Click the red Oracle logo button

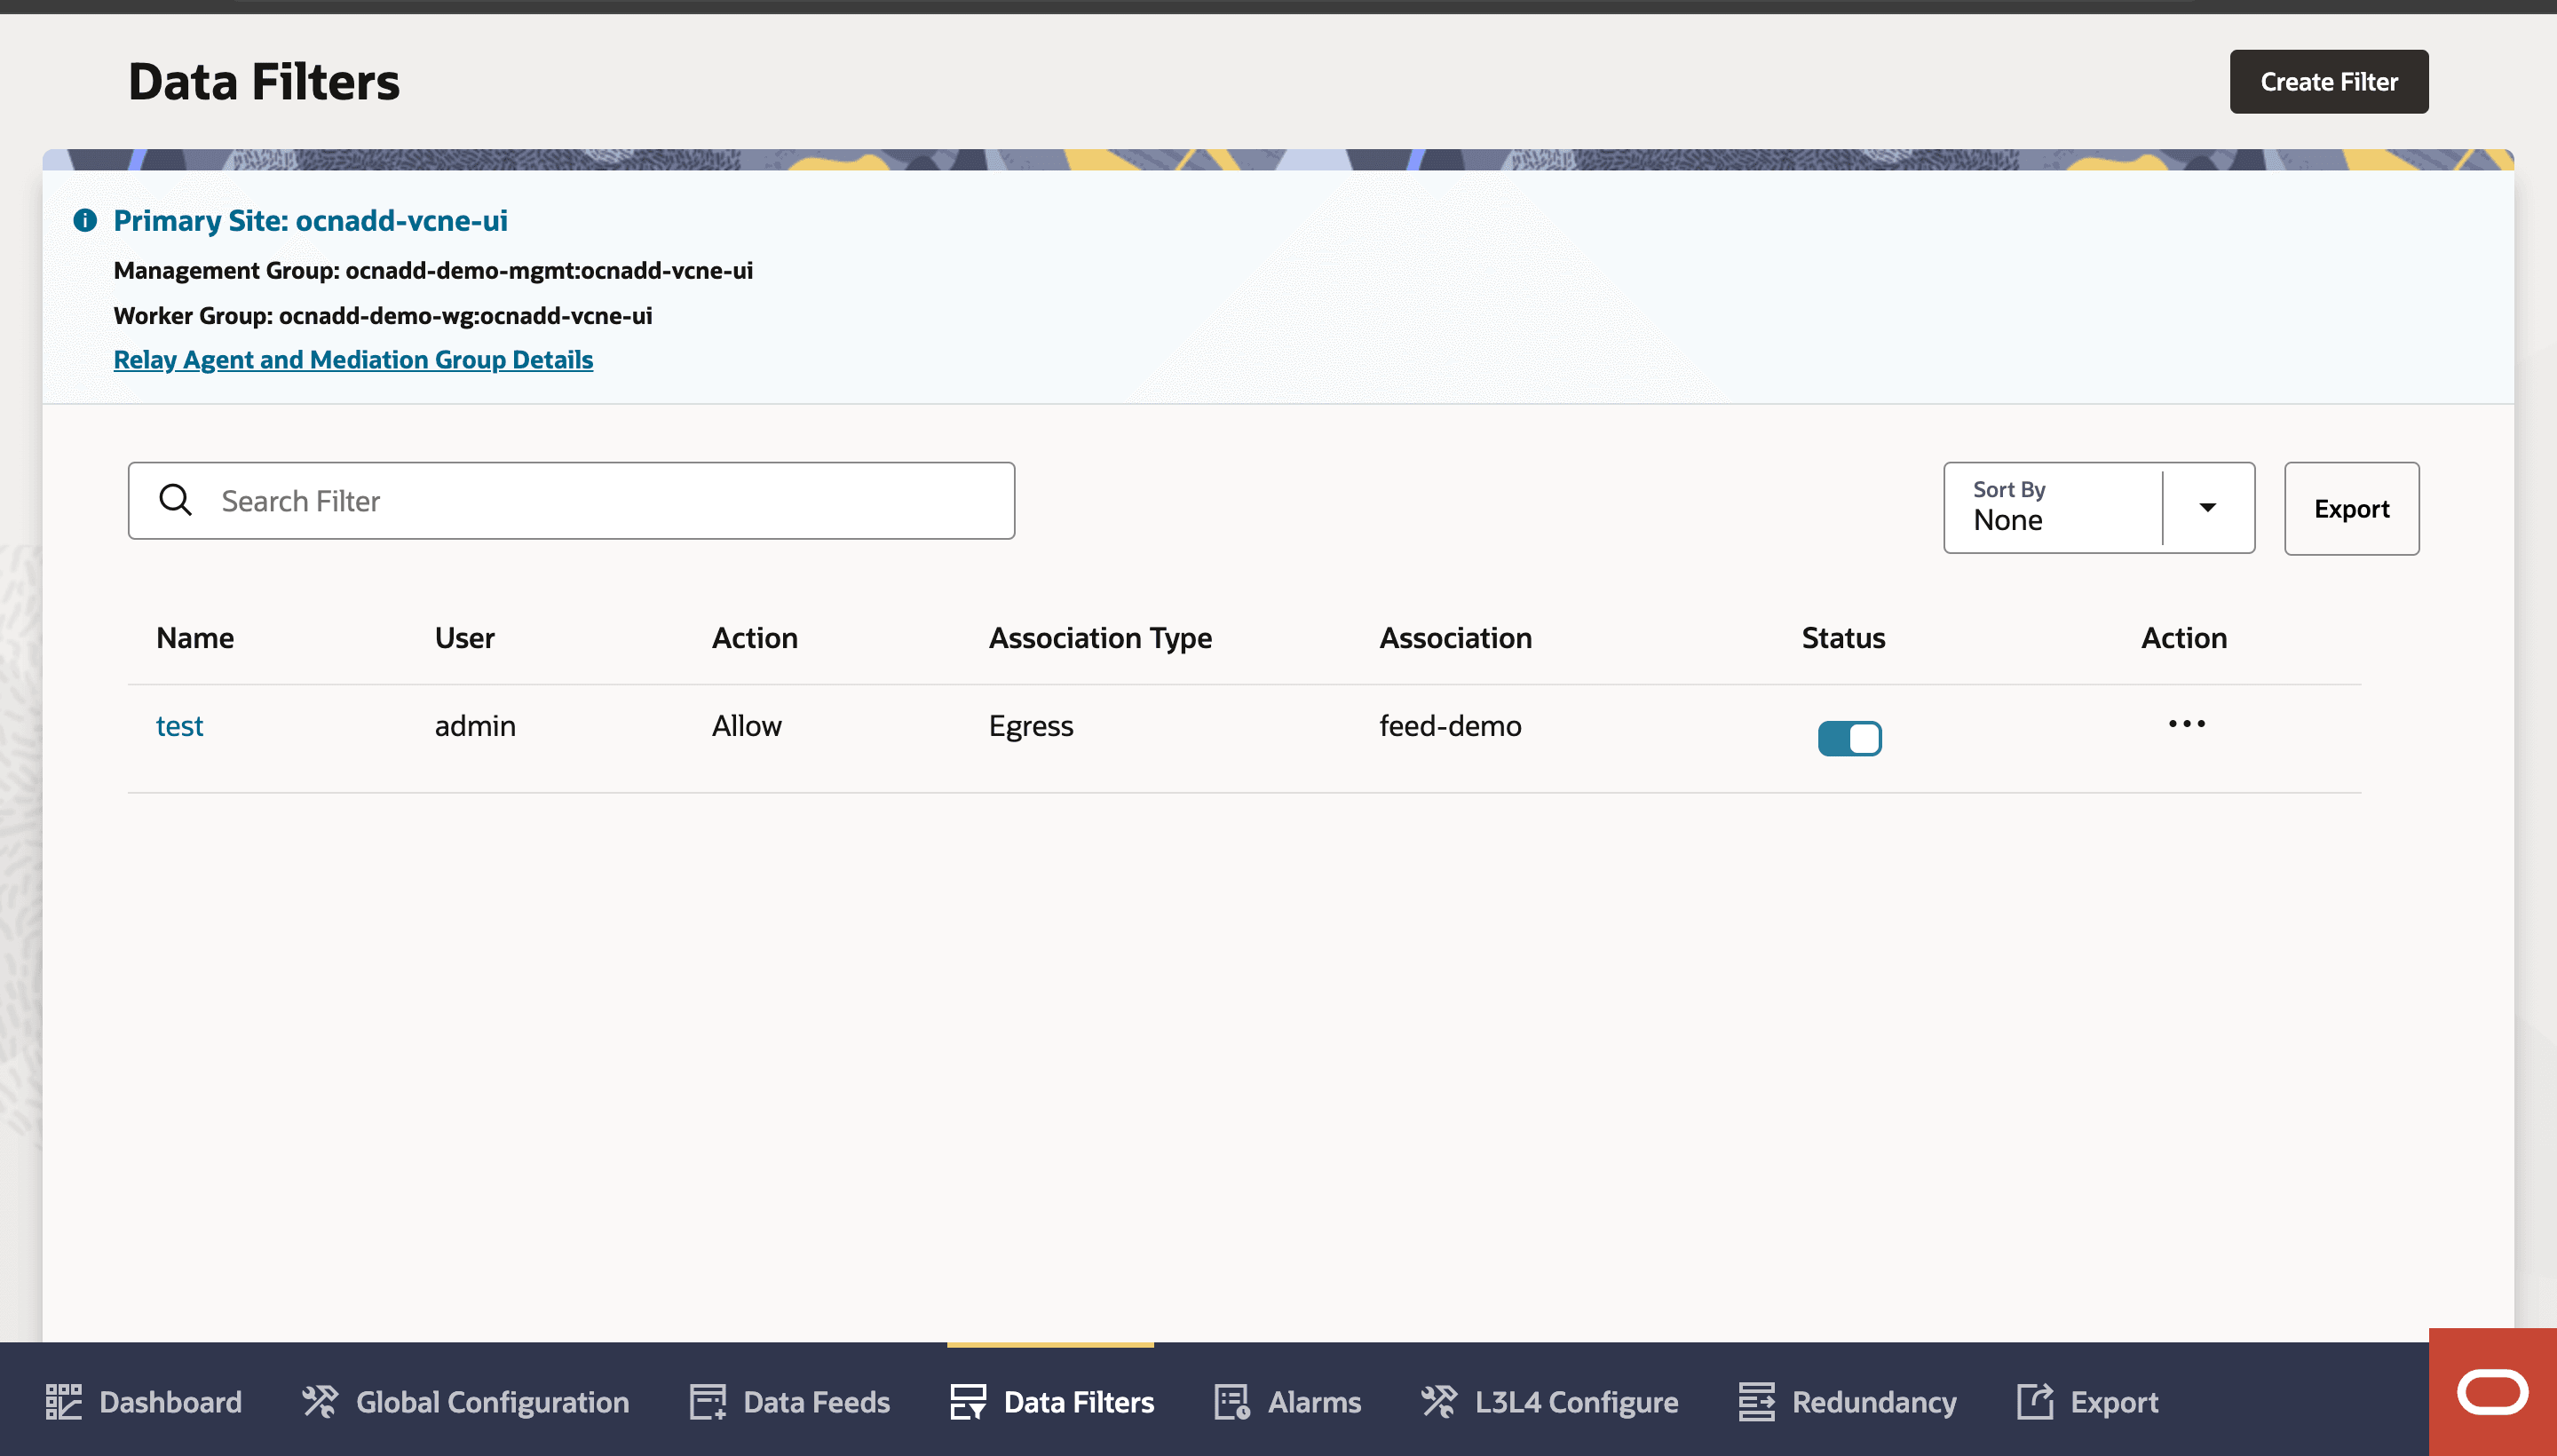(x=2492, y=1392)
